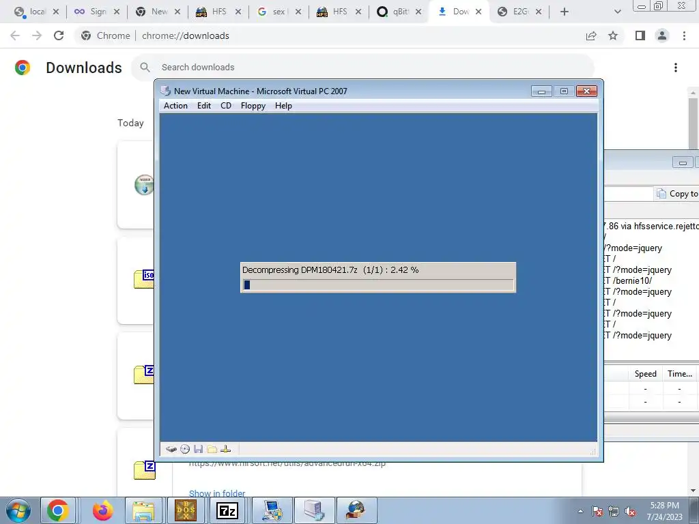Switch to the 'local' browser tab
Viewport: 699px width, 524px height.
37,12
